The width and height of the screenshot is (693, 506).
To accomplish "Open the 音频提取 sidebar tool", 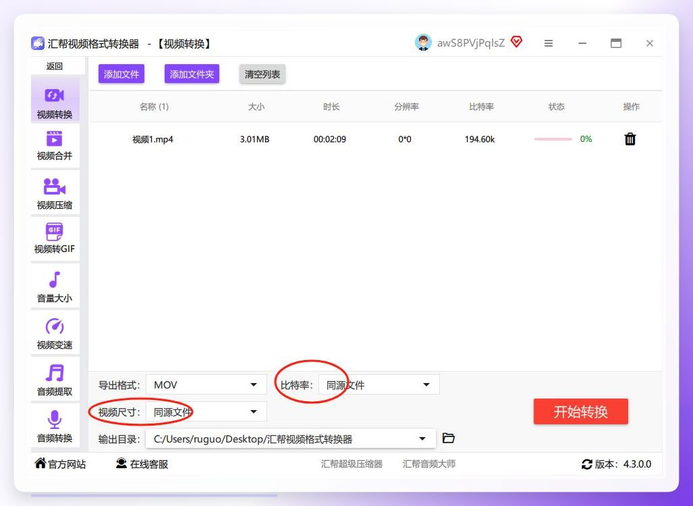I will coord(55,378).
